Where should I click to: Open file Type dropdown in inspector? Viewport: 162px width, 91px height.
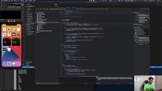pyautogui.click(x=144, y=16)
